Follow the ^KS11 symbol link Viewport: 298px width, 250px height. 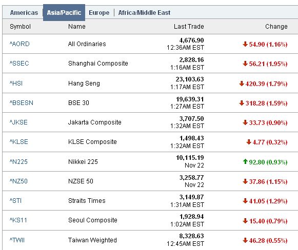pos(18,220)
